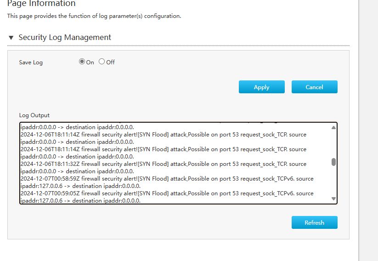Refresh the log output
Viewport: 378px width, 261px height.
[314, 222]
